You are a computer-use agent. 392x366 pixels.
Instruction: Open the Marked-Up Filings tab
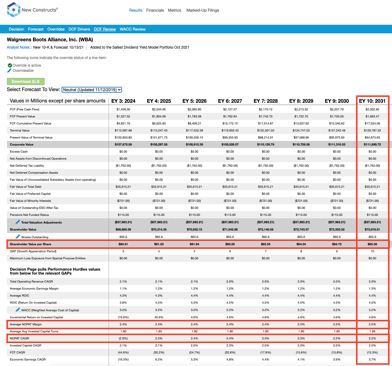pyautogui.click(x=203, y=10)
